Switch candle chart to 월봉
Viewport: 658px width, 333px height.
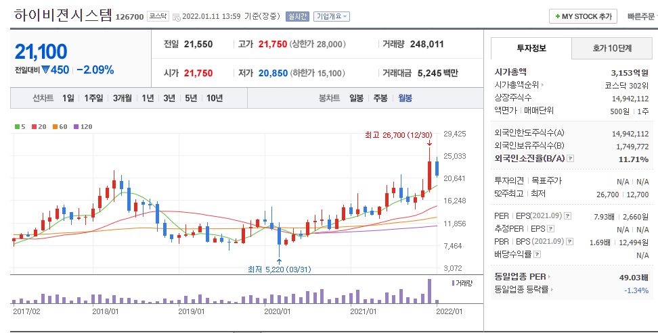click(x=405, y=98)
